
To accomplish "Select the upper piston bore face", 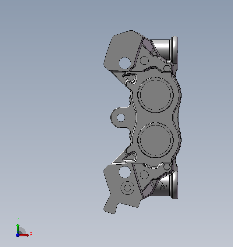I will coord(155,95).
